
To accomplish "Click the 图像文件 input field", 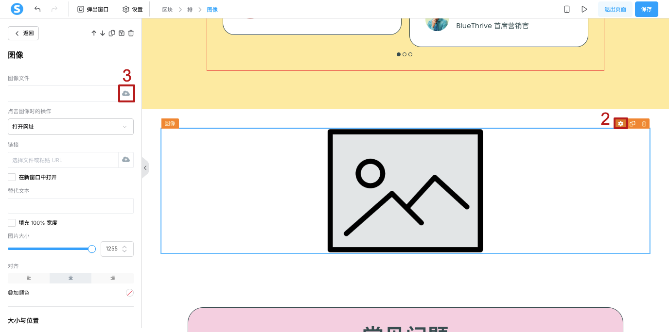I will tap(63, 94).
